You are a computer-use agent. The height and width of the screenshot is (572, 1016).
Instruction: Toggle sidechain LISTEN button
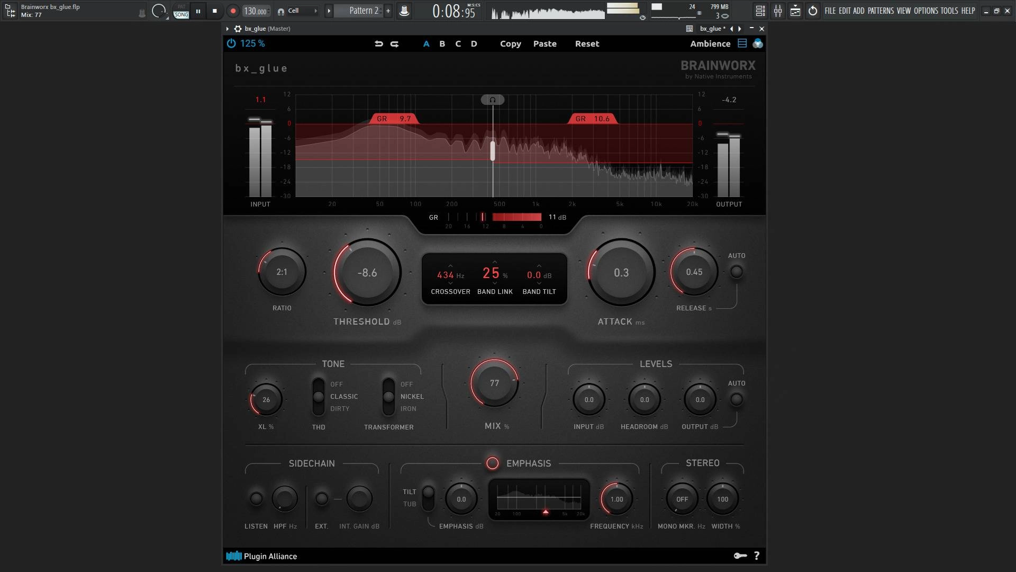point(256,498)
